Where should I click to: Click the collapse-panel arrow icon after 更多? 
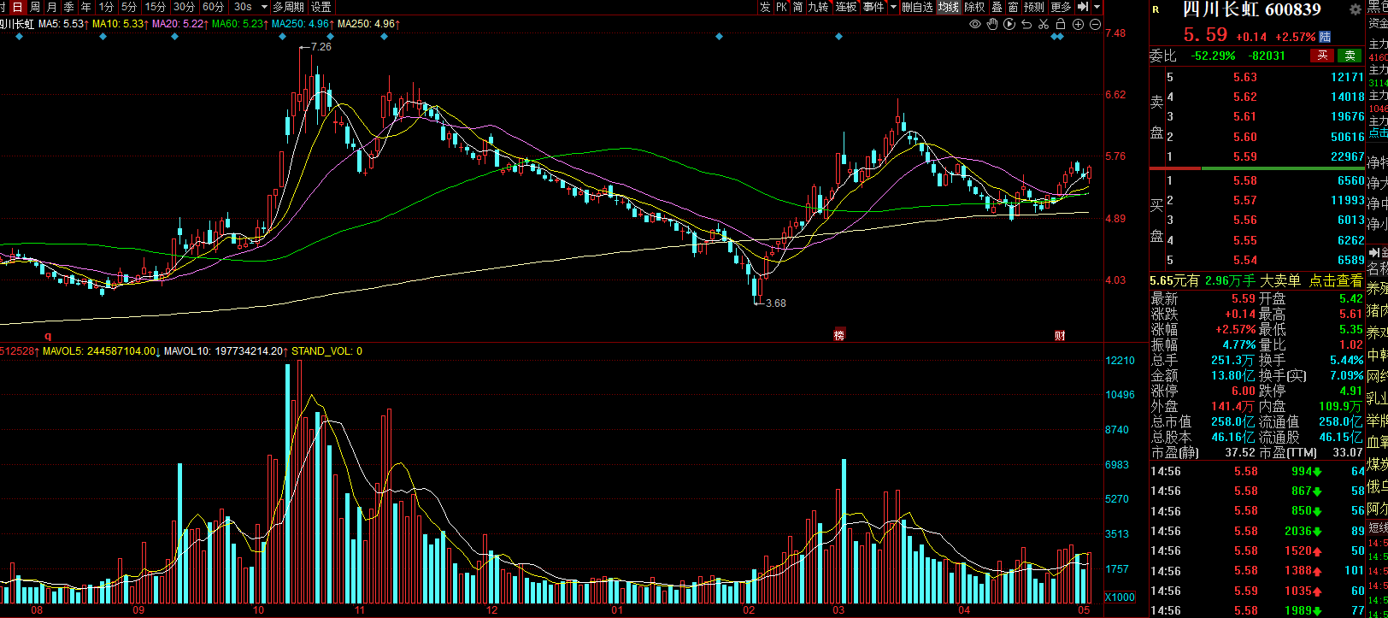point(1083,7)
